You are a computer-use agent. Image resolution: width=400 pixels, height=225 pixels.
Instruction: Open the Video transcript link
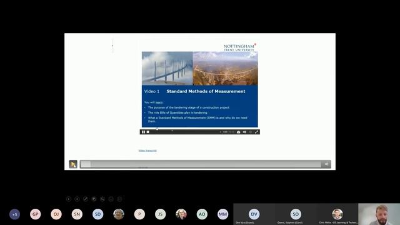point(147,151)
